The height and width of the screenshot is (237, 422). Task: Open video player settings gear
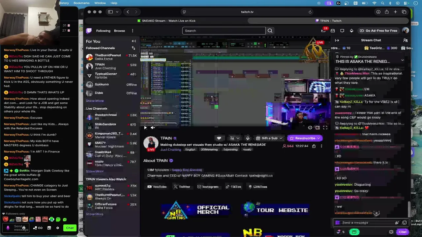pyautogui.click(x=310, y=128)
